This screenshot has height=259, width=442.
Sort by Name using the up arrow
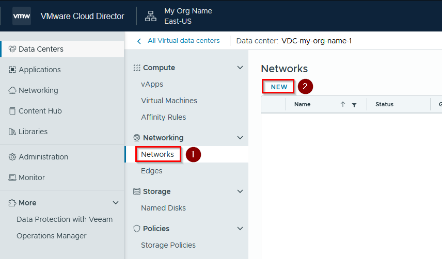pos(343,104)
